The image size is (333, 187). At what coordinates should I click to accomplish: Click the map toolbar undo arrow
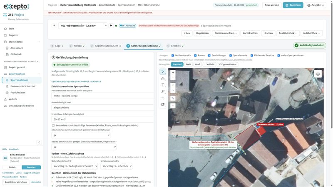coord(163,98)
